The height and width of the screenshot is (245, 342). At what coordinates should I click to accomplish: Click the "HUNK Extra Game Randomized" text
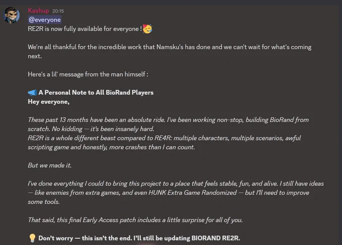pos(193,193)
